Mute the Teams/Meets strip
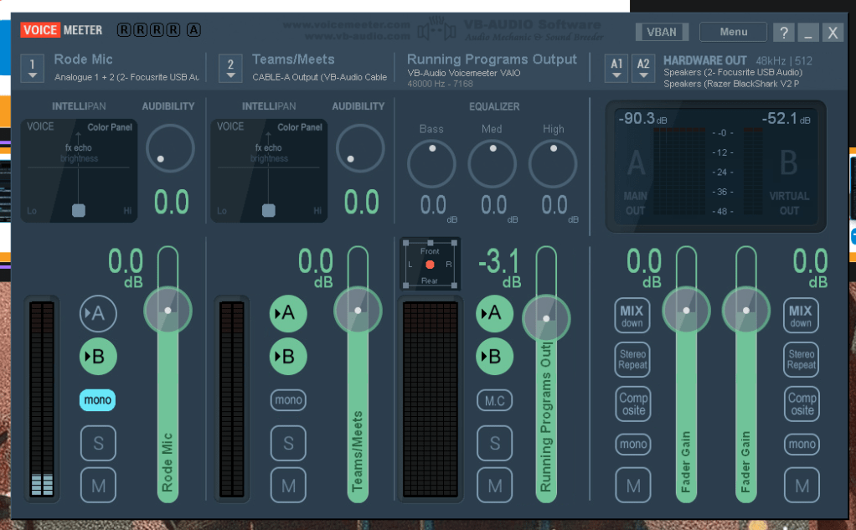 coord(288,485)
